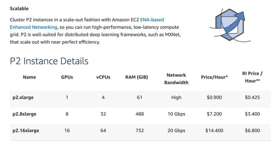Click the Enhanced Networking link text
274x145 pixels.
[34, 27]
